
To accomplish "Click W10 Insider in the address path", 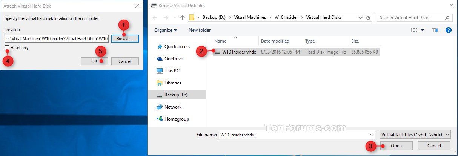I will coord(286,17).
